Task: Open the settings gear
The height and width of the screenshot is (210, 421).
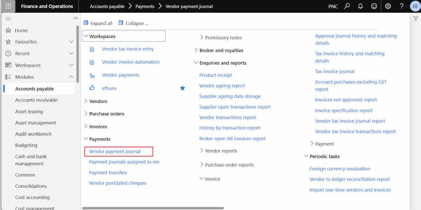Action: tap(388, 6)
